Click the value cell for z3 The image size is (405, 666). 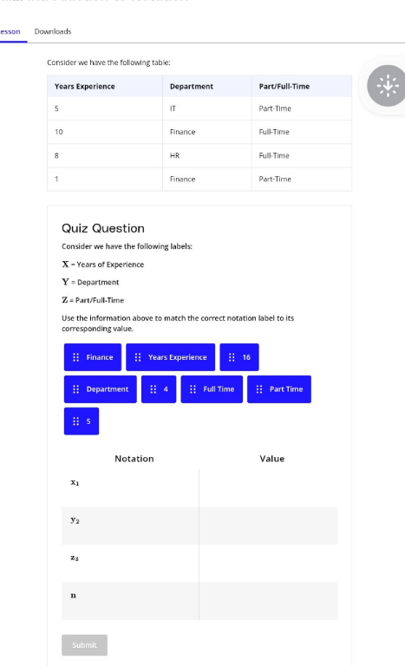click(268, 563)
